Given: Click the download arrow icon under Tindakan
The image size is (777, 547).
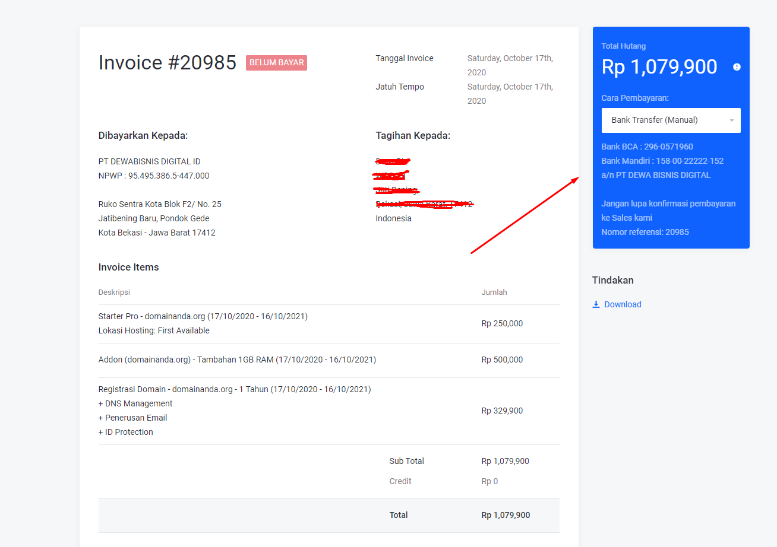Looking at the screenshot, I should 596,304.
